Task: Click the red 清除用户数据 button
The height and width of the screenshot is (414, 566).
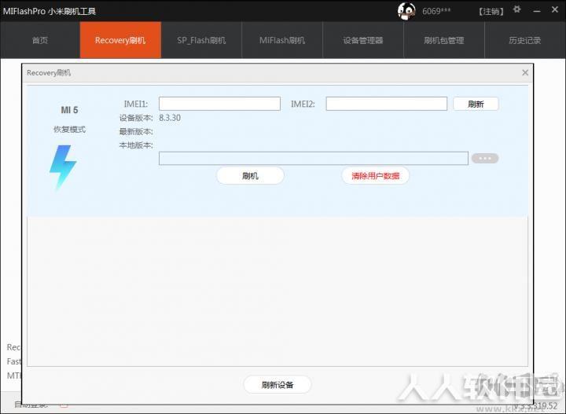Action: (x=376, y=176)
